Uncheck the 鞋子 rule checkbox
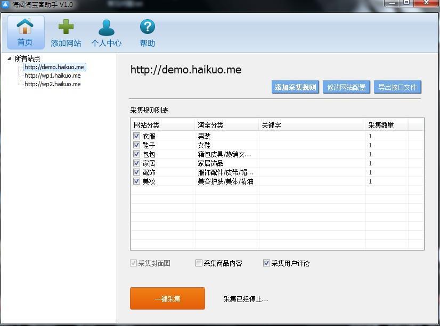Image resolution: width=440 pixels, height=326 pixels. pos(136,145)
